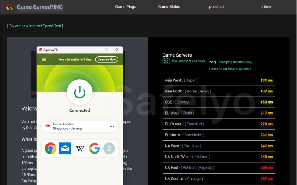Launch Chrome shortcut in ExpressVPN
This screenshot has height=185, width=297.
pos(50,148)
